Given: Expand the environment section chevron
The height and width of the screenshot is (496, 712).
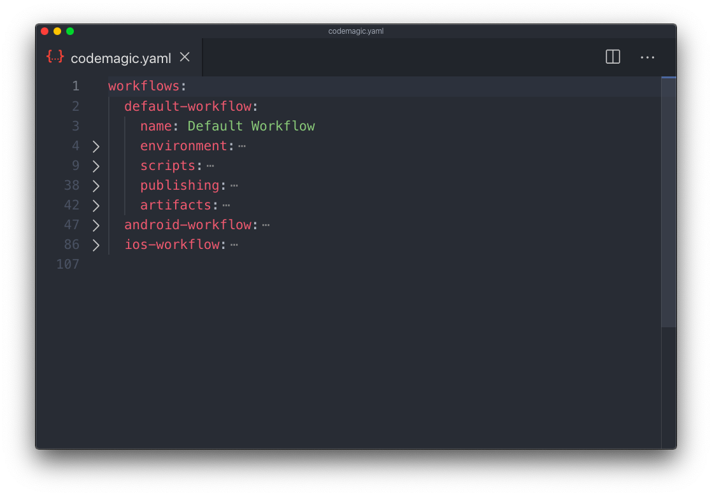Looking at the screenshot, I should coord(96,146).
